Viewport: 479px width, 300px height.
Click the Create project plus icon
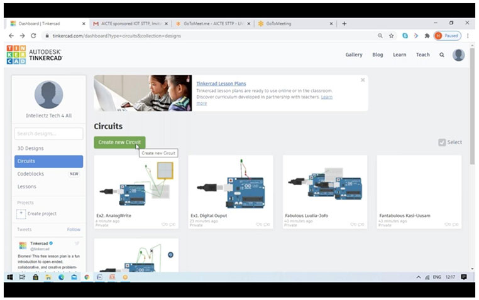[21, 213]
